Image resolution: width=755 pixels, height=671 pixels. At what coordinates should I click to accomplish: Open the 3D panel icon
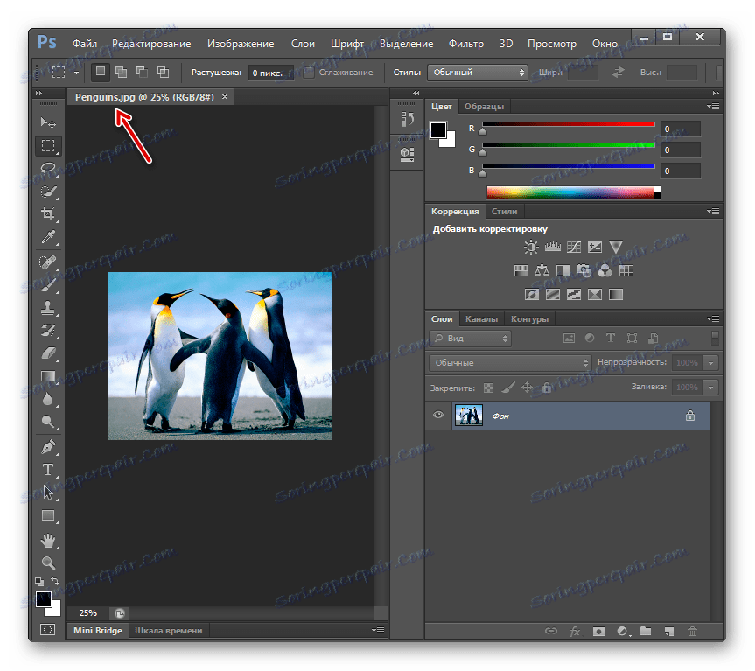(x=407, y=154)
